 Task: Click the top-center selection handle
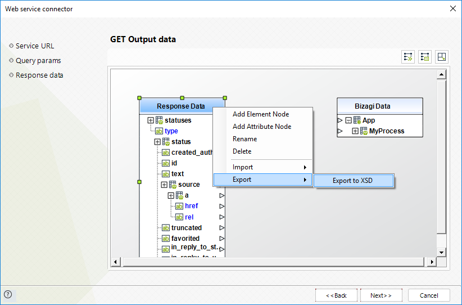click(182, 98)
